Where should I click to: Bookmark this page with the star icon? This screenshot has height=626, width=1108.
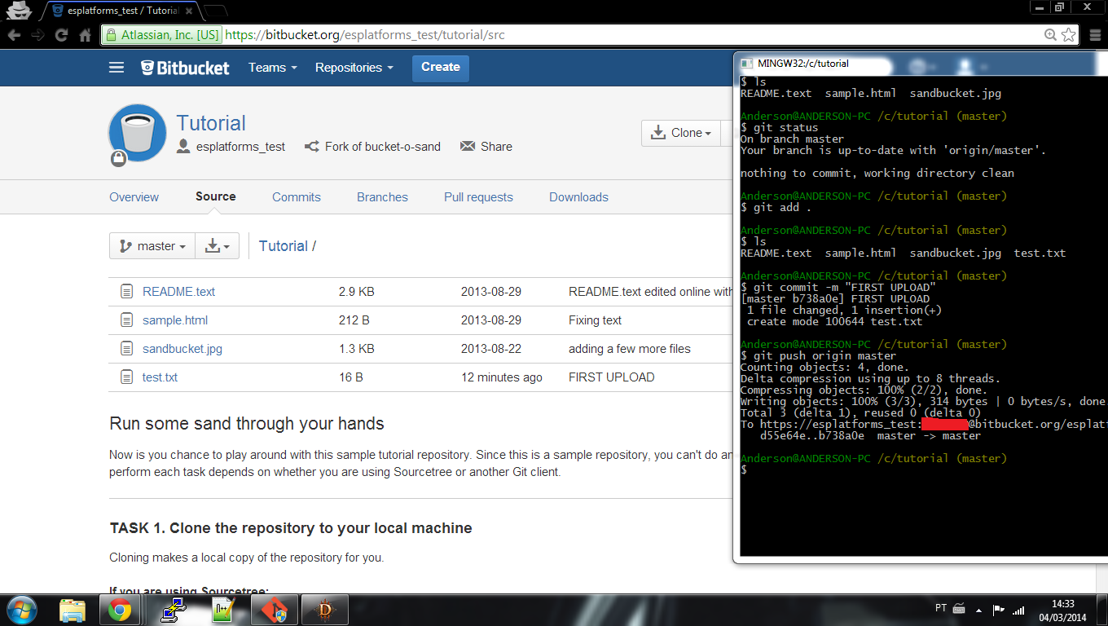point(1068,35)
